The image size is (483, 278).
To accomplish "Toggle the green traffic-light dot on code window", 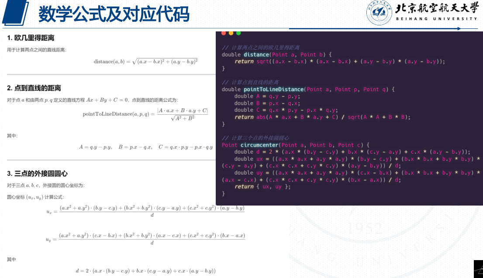I will pos(238,33).
